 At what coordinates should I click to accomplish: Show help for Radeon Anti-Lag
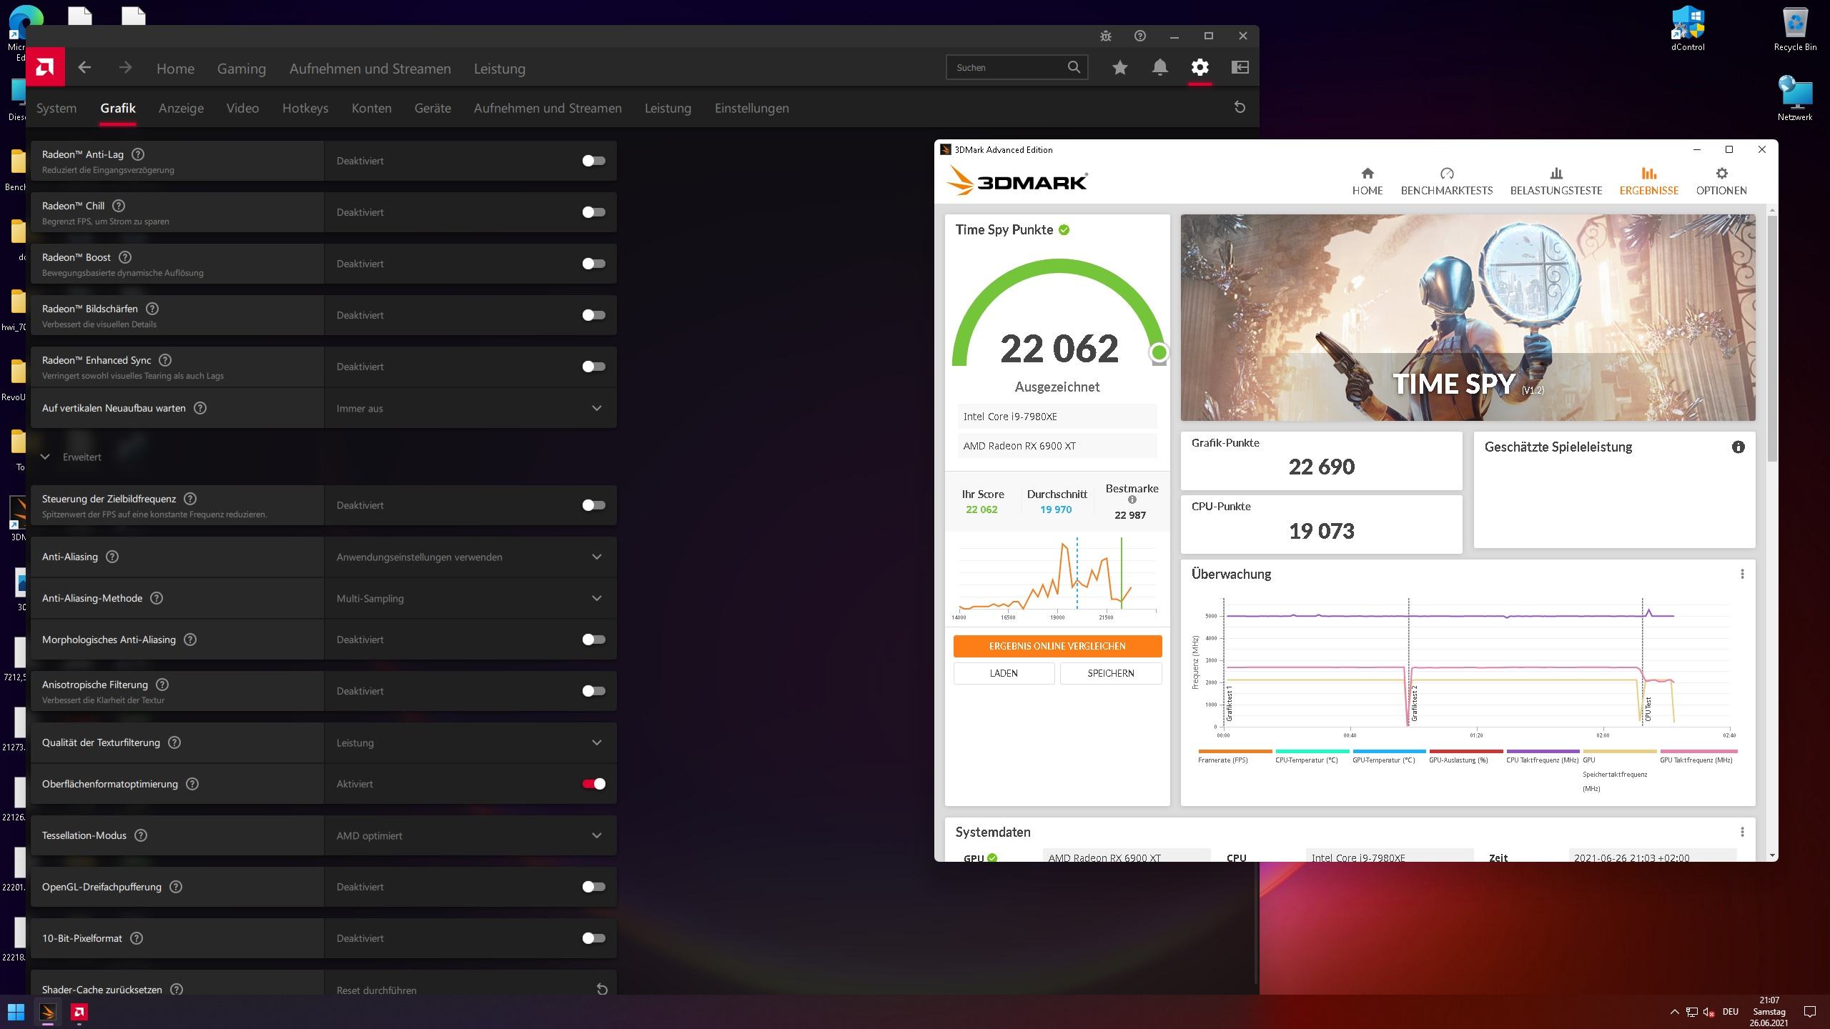click(x=139, y=154)
